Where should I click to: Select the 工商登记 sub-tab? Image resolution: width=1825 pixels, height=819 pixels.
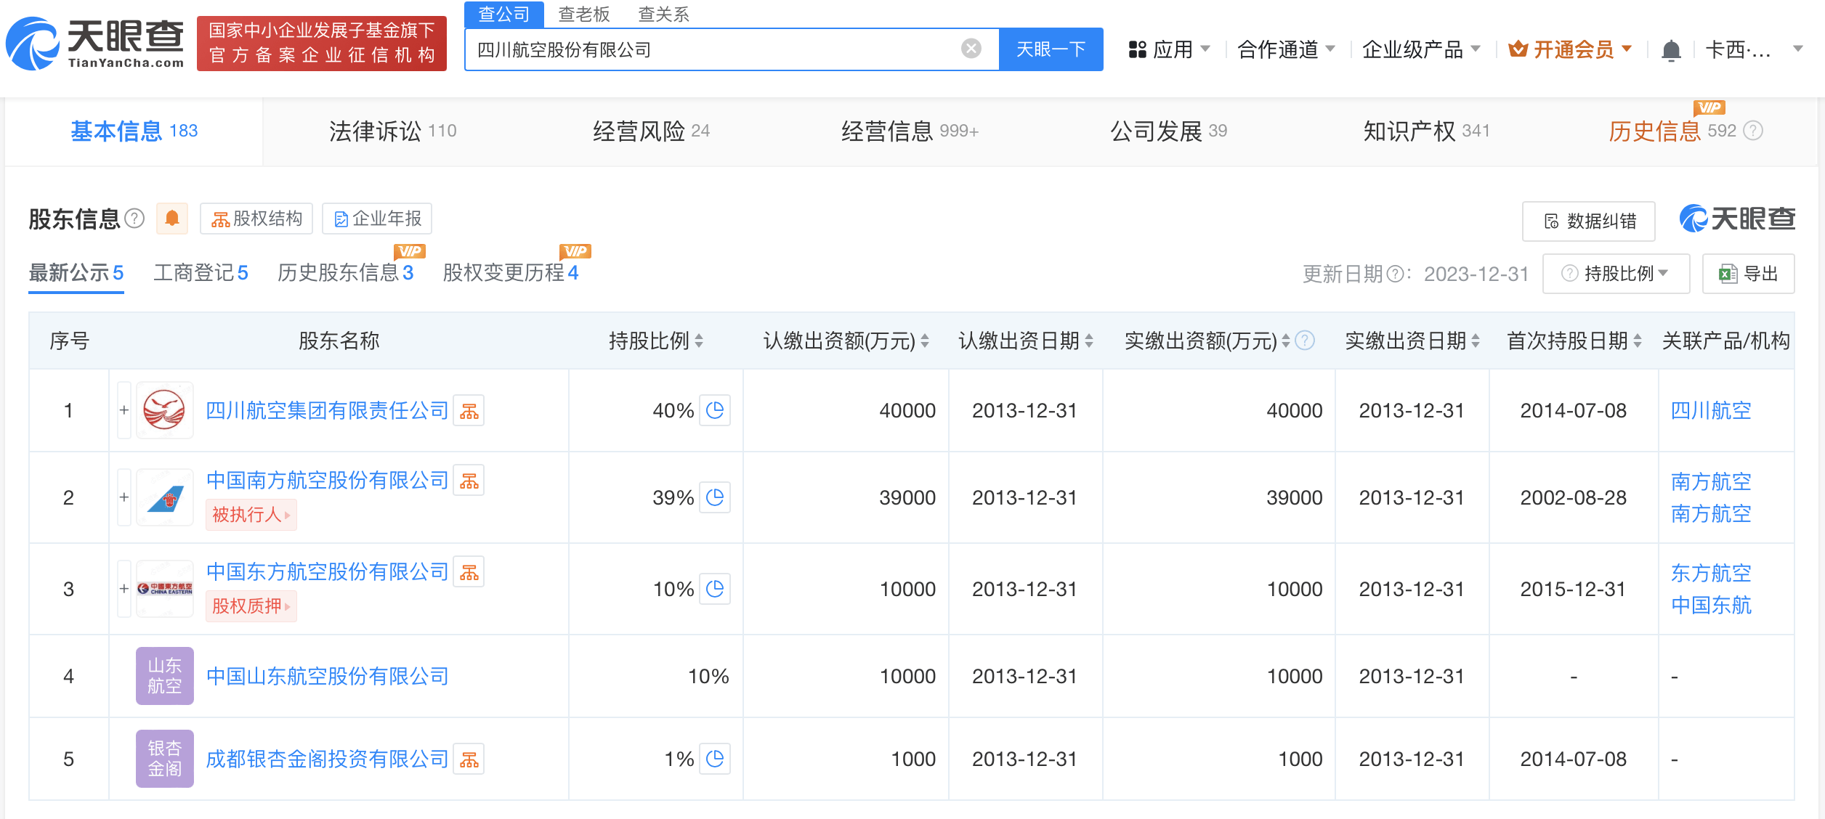click(x=201, y=273)
